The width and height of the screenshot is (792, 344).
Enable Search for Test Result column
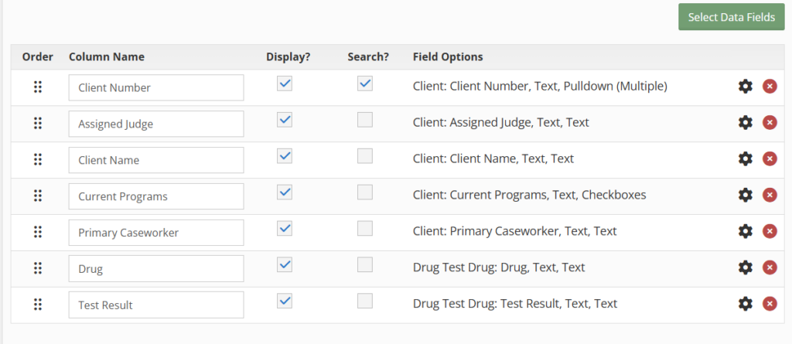pos(365,301)
